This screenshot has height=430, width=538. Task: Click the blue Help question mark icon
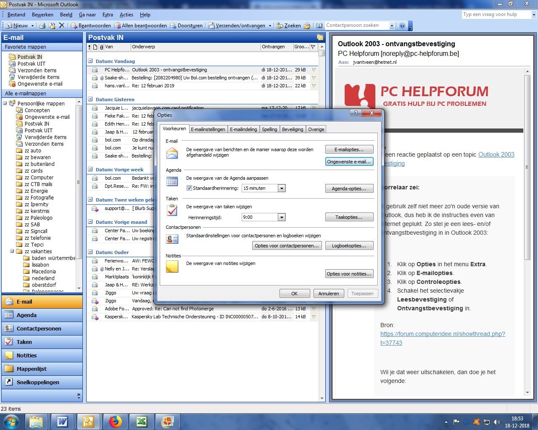pos(402,26)
